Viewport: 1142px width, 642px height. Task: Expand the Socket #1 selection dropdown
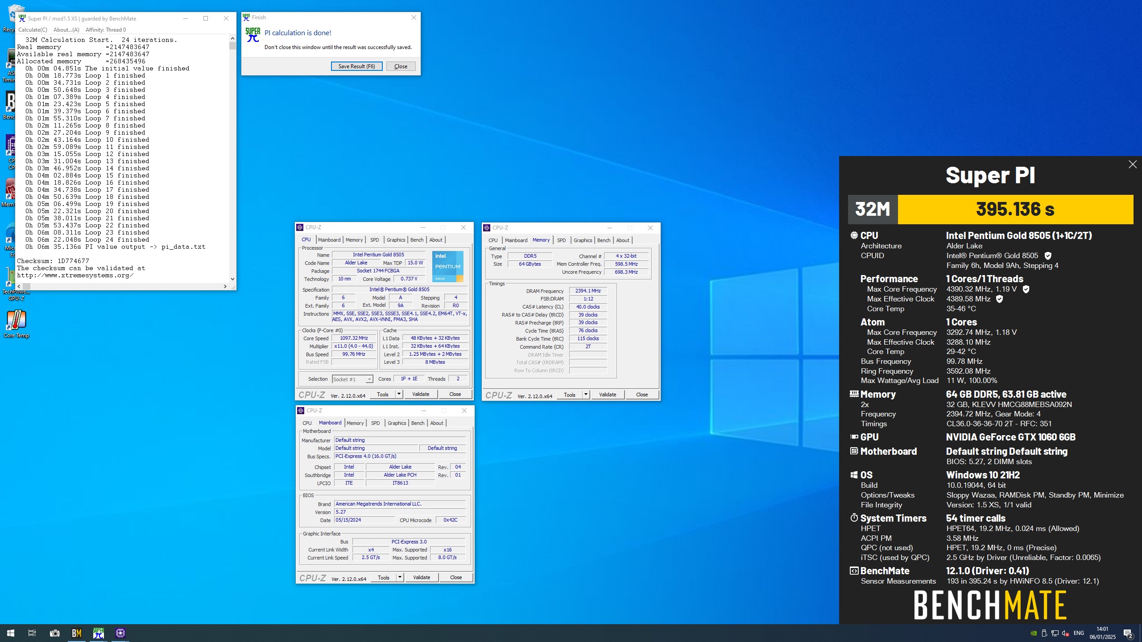click(x=369, y=379)
